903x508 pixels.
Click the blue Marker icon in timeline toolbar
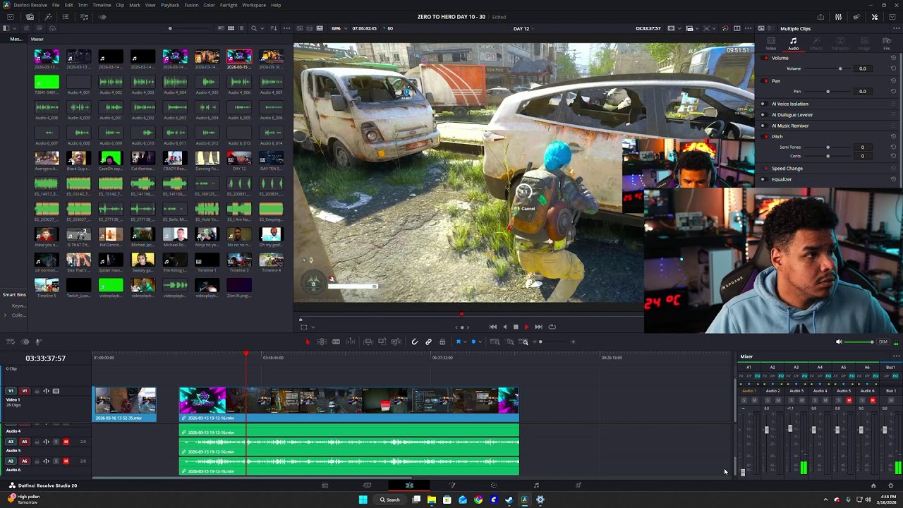click(x=473, y=342)
